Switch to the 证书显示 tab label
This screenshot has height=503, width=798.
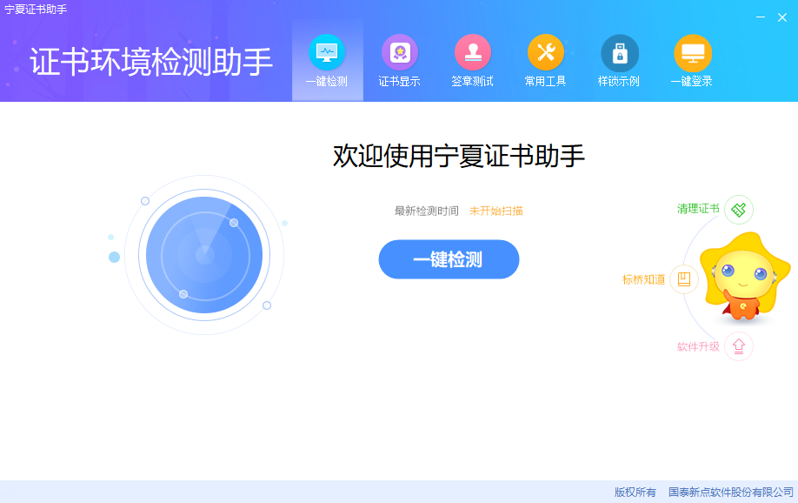pyautogui.click(x=399, y=82)
